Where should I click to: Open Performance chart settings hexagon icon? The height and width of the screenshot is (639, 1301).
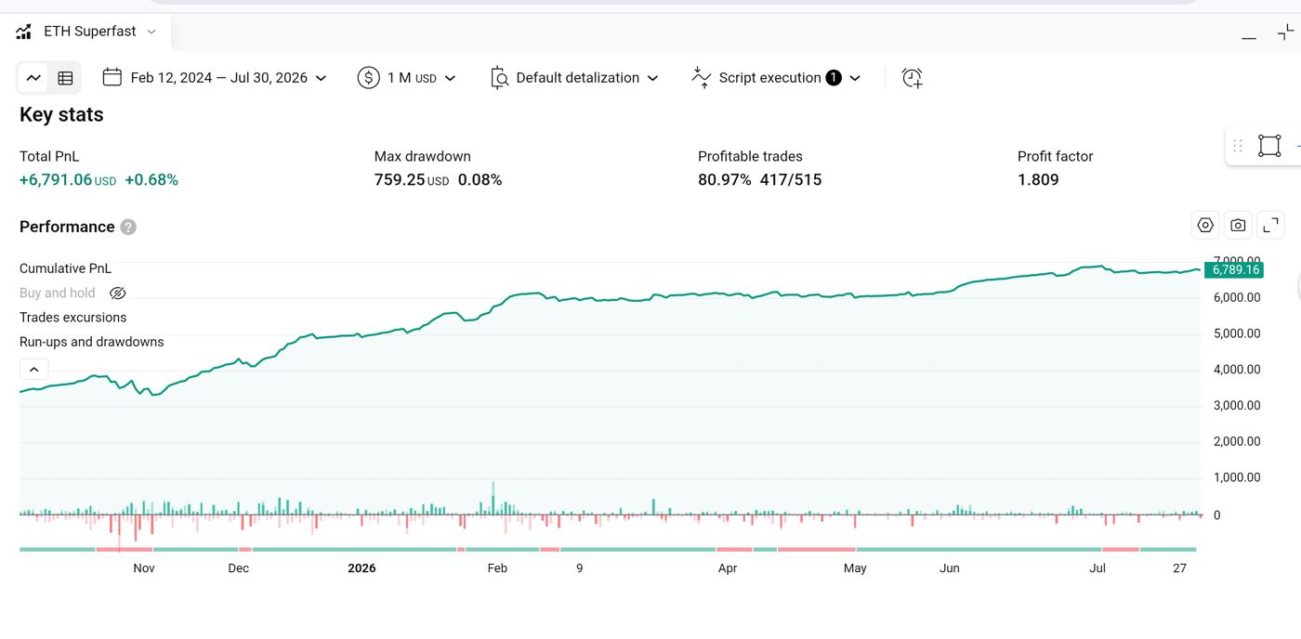(1205, 225)
